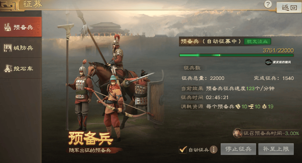Click the 爱发现的随风 avatar watermark
This screenshot has width=302, height=163.
[x=268, y=62]
